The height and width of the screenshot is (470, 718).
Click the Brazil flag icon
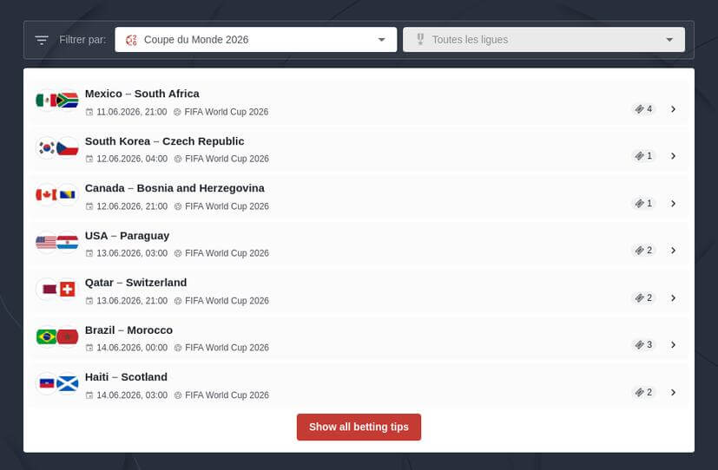tap(45, 336)
